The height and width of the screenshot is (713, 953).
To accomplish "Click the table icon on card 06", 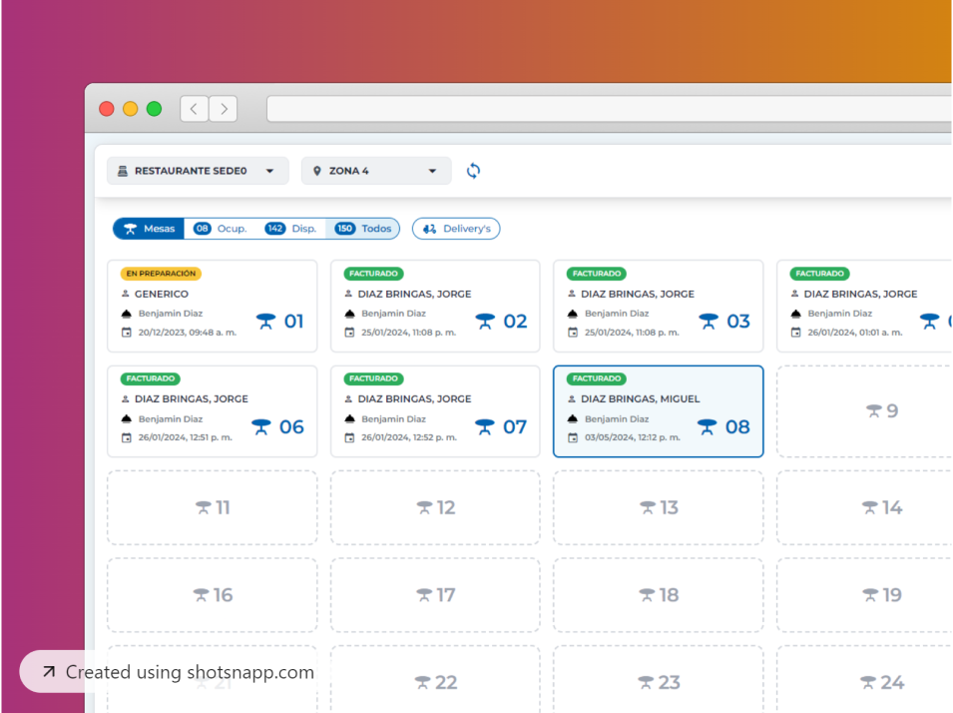I will 261,427.
